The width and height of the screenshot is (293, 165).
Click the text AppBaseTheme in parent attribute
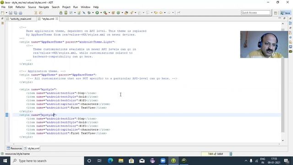pos(83,75)
